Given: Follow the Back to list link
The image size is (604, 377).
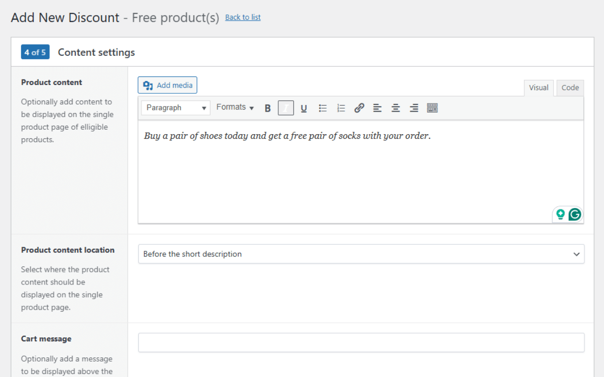Looking at the screenshot, I should point(243,18).
